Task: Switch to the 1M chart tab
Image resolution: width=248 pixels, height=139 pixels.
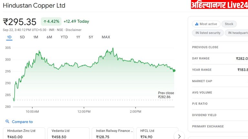Action: [36, 37]
